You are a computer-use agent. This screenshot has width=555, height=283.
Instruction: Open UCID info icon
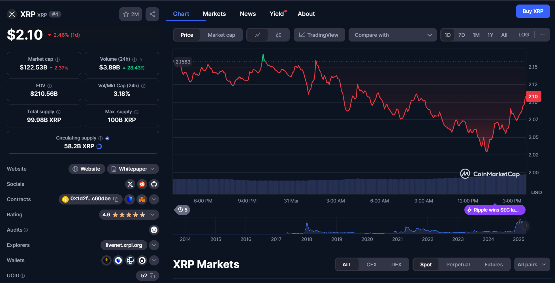[x=23, y=276]
